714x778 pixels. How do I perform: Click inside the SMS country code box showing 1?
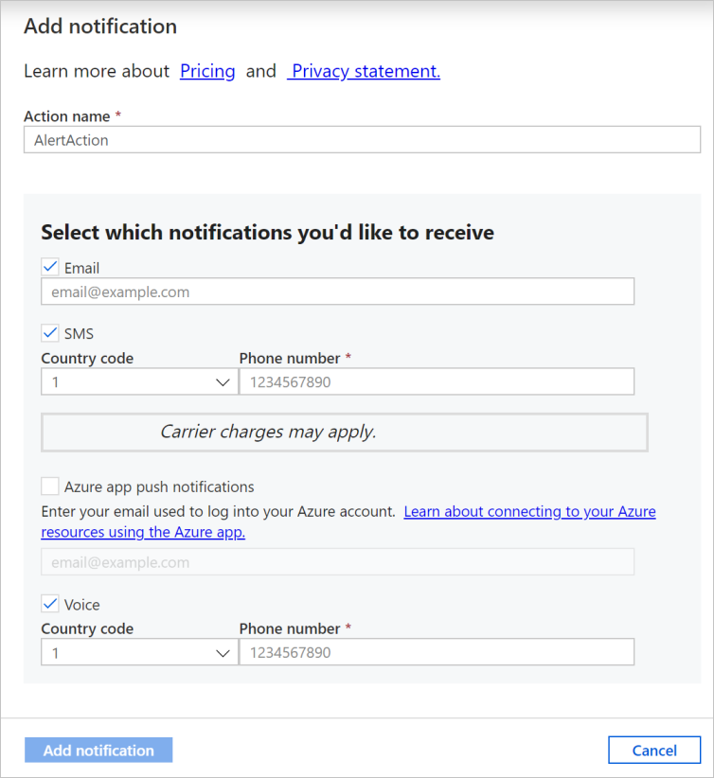[x=114, y=381]
